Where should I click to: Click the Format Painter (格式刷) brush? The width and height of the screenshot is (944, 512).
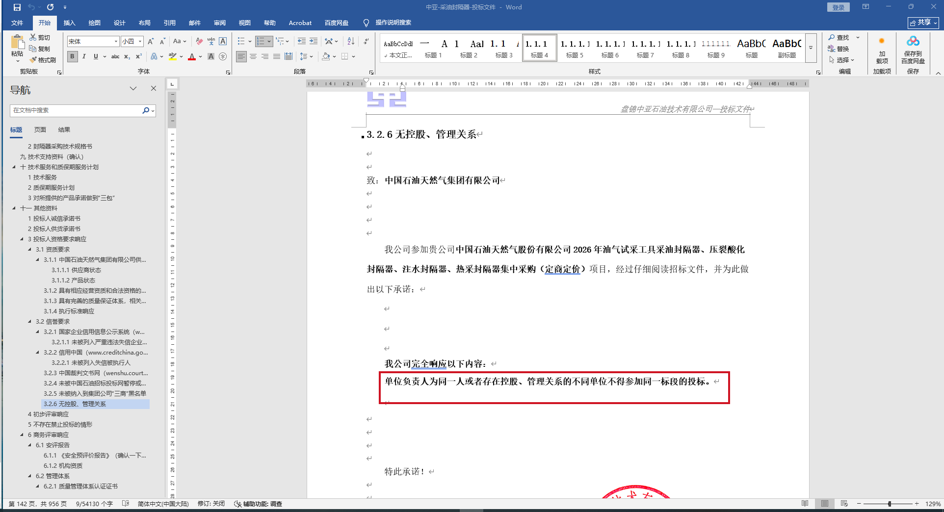coord(33,60)
